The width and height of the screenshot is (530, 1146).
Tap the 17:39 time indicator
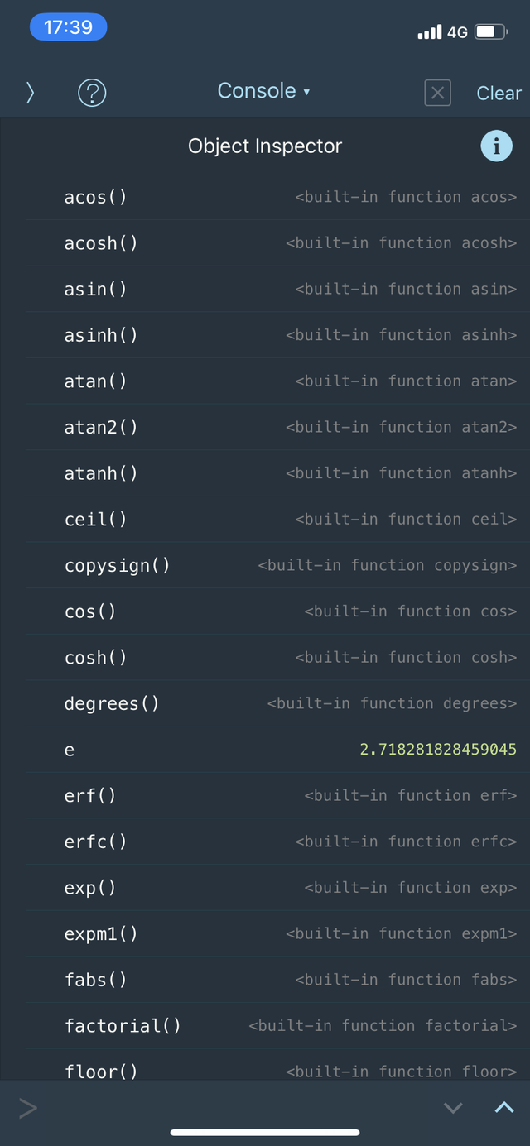point(68,26)
